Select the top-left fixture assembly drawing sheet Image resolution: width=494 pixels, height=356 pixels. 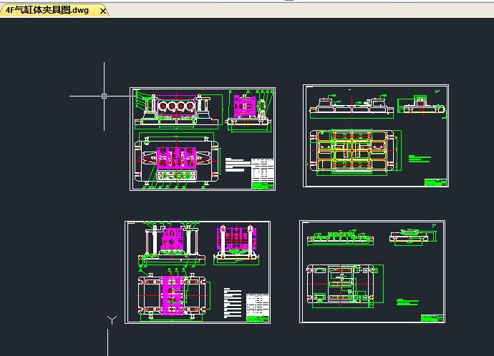pos(203,139)
